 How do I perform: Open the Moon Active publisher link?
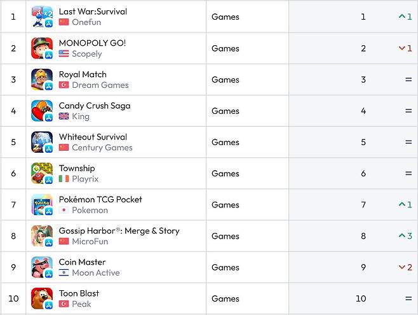click(95, 273)
